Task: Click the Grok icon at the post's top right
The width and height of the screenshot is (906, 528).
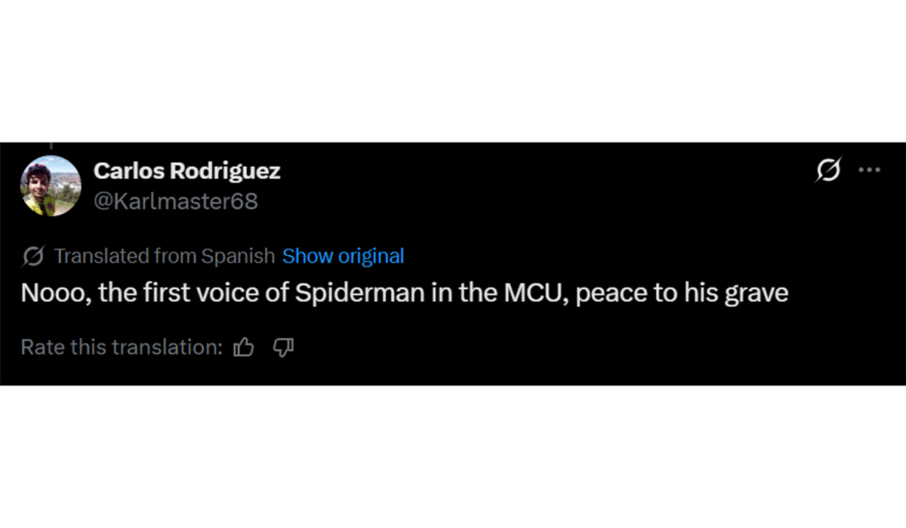Action: 827,170
